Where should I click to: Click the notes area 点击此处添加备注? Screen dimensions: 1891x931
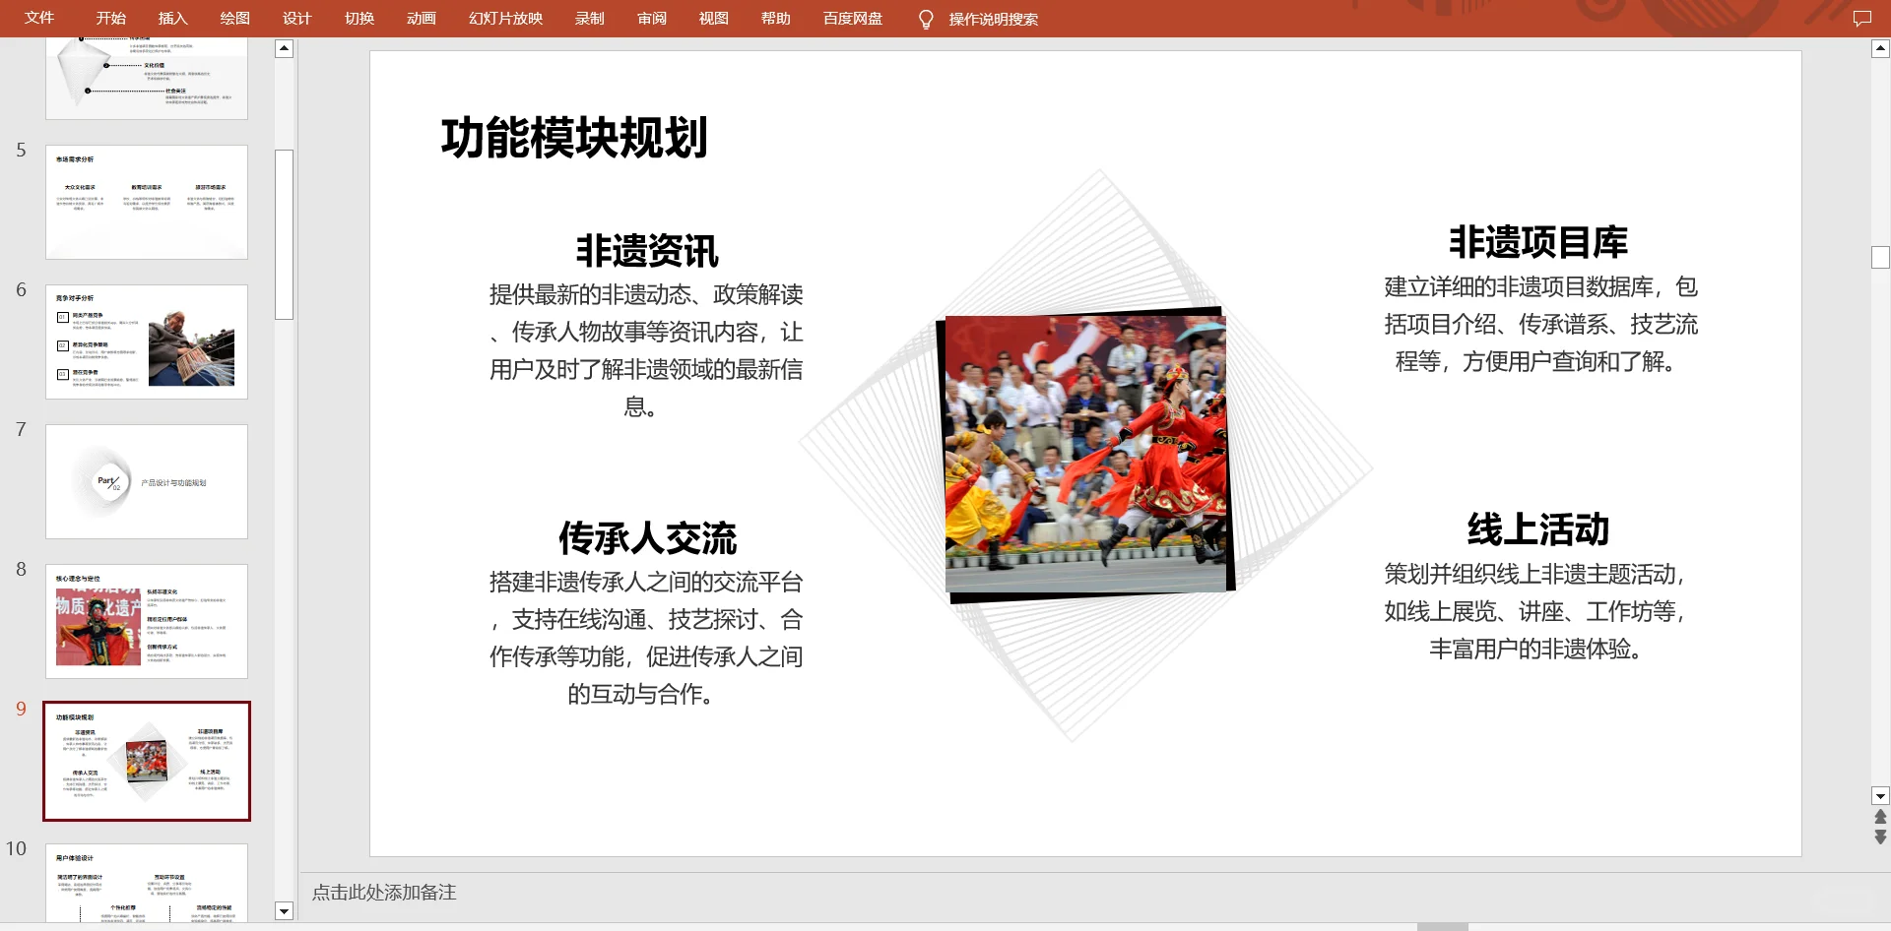384,893
